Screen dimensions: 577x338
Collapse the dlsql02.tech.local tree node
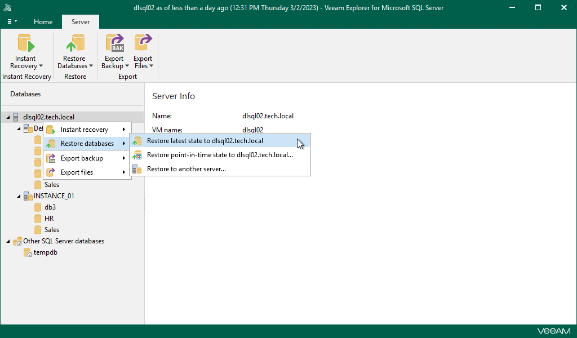(x=8, y=117)
